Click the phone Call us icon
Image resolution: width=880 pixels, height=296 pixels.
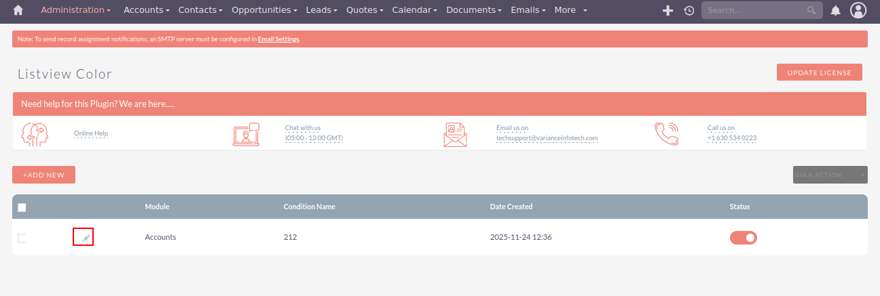coord(665,133)
